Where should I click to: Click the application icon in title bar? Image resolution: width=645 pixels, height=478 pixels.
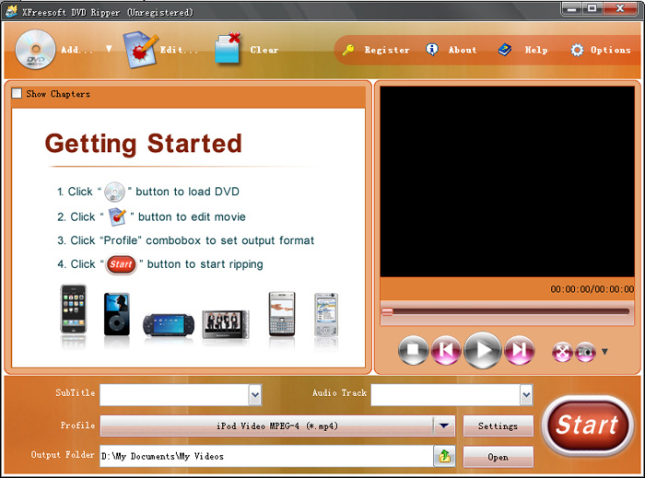[x=11, y=11]
